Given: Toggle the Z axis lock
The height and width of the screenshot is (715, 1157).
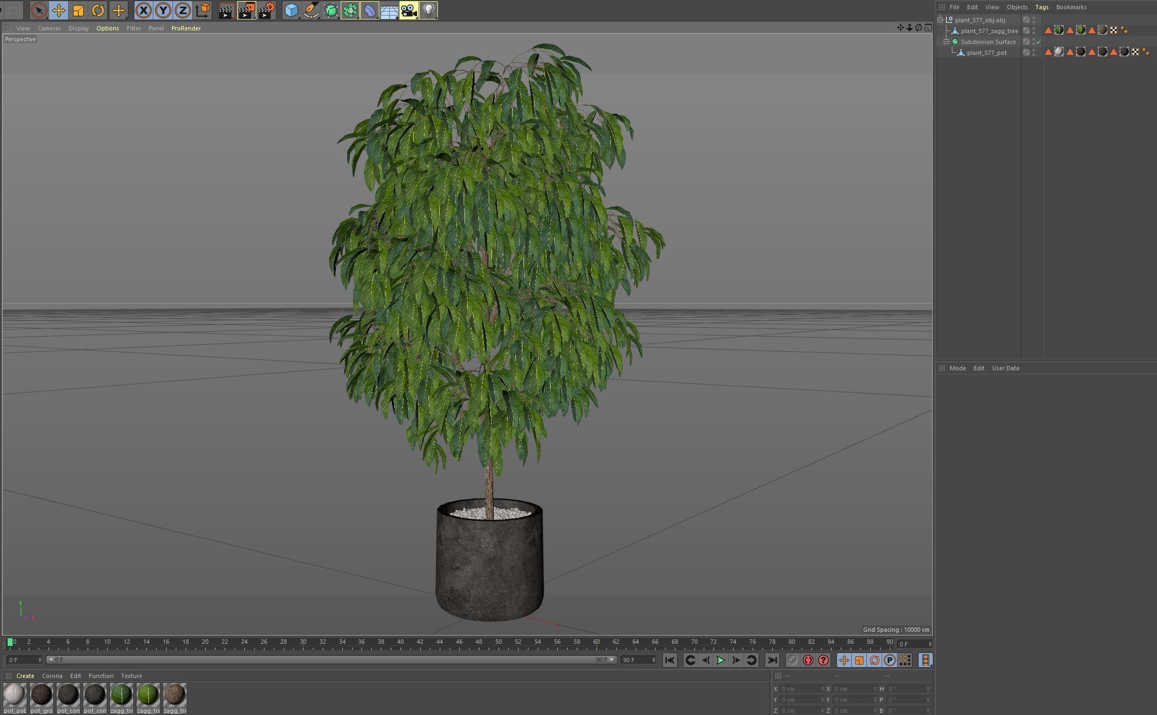Looking at the screenshot, I should tap(183, 10).
